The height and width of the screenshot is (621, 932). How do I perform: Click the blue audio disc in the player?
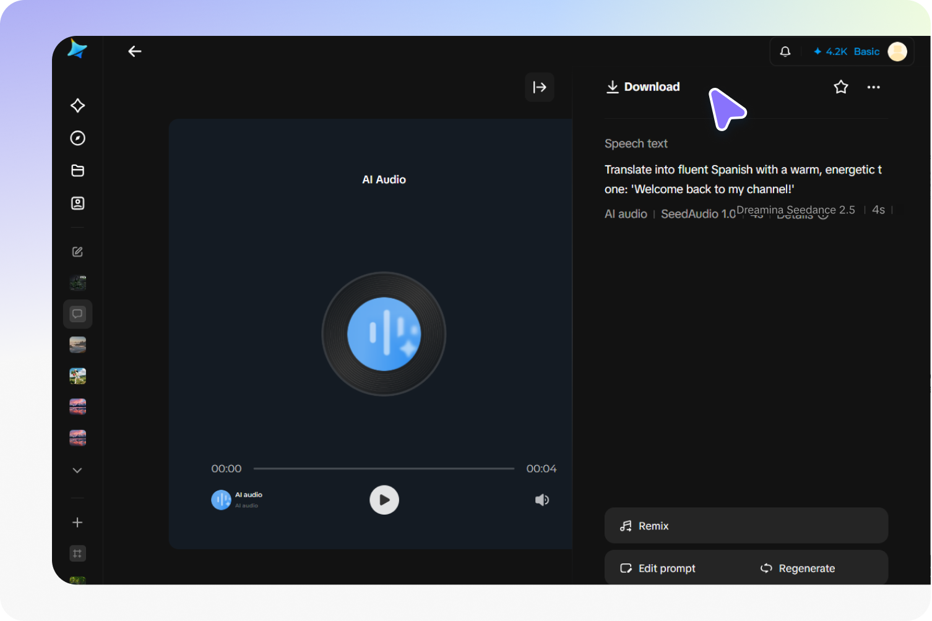(384, 334)
